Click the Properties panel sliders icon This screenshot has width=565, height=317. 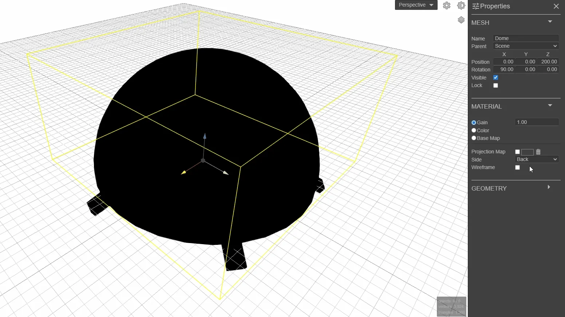475,6
